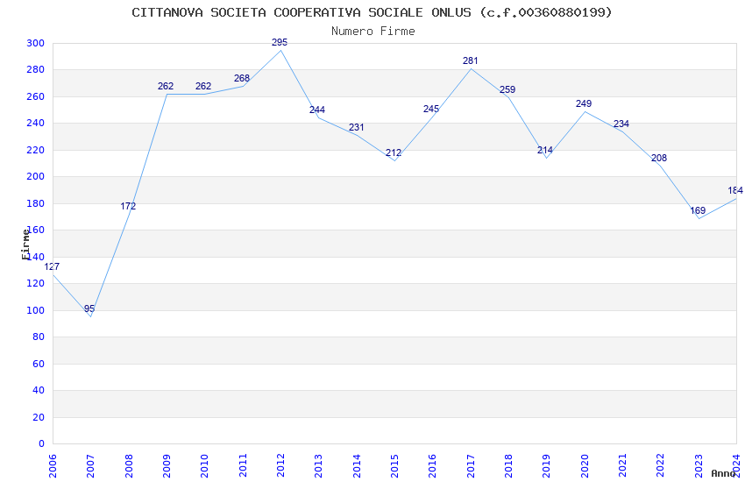Select the x-axis year label 2018
The image size is (745, 482).
[508, 465]
